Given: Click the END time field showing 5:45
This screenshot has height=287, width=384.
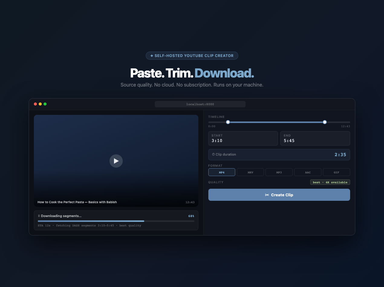Looking at the screenshot, I should [x=315, y=138].
